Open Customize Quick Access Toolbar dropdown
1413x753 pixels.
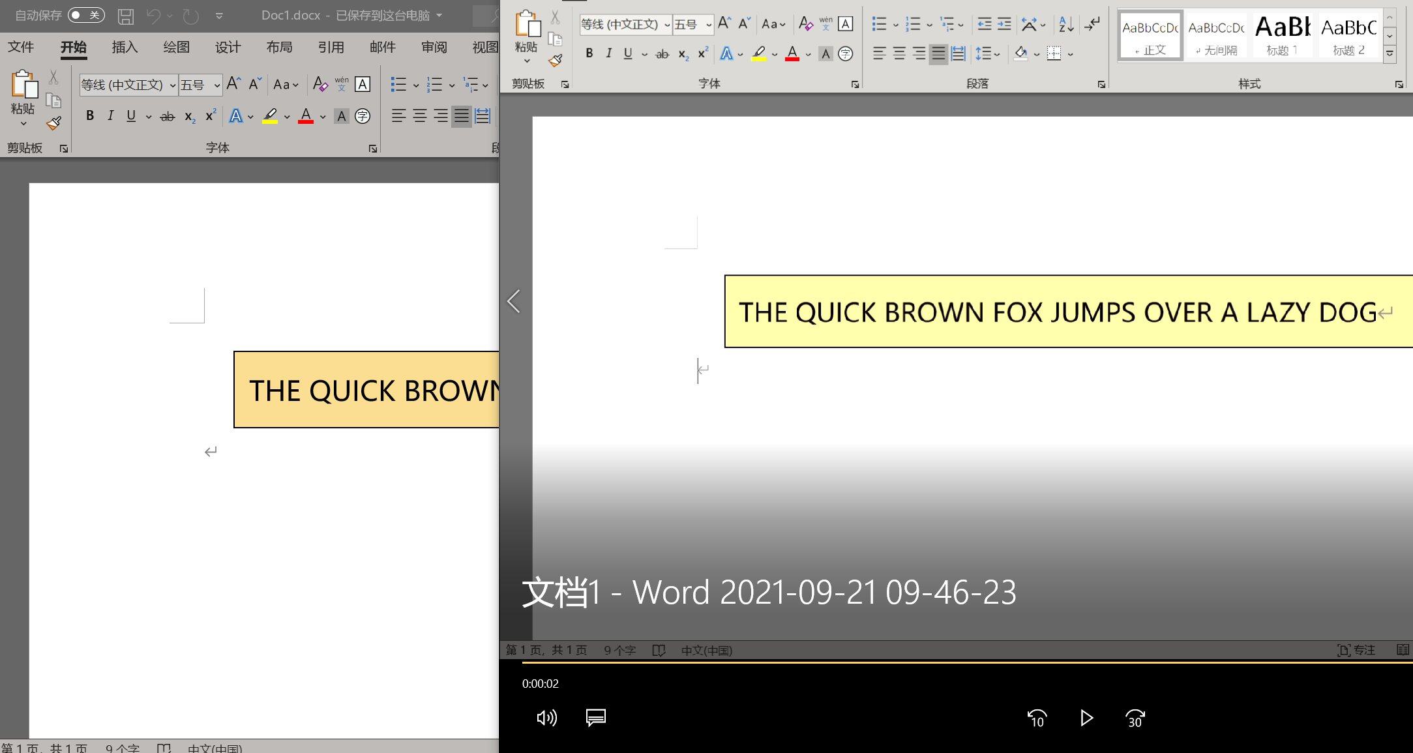pyautogui.click(x=219, y=16)
